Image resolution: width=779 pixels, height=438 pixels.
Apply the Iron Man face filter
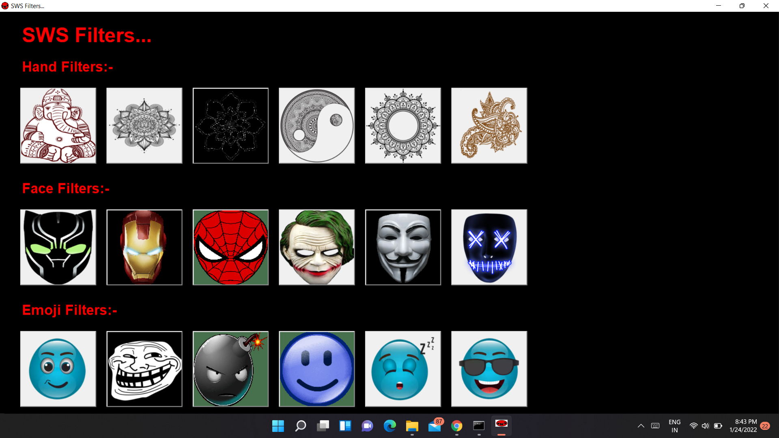(144, 247)
